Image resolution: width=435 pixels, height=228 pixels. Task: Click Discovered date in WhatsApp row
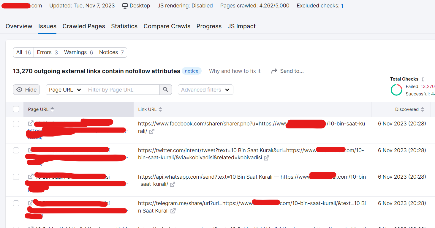click(402, 177)
